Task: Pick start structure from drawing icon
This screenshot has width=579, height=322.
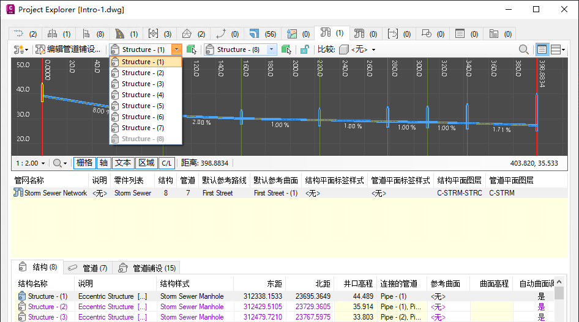Action: click(192, 49)
